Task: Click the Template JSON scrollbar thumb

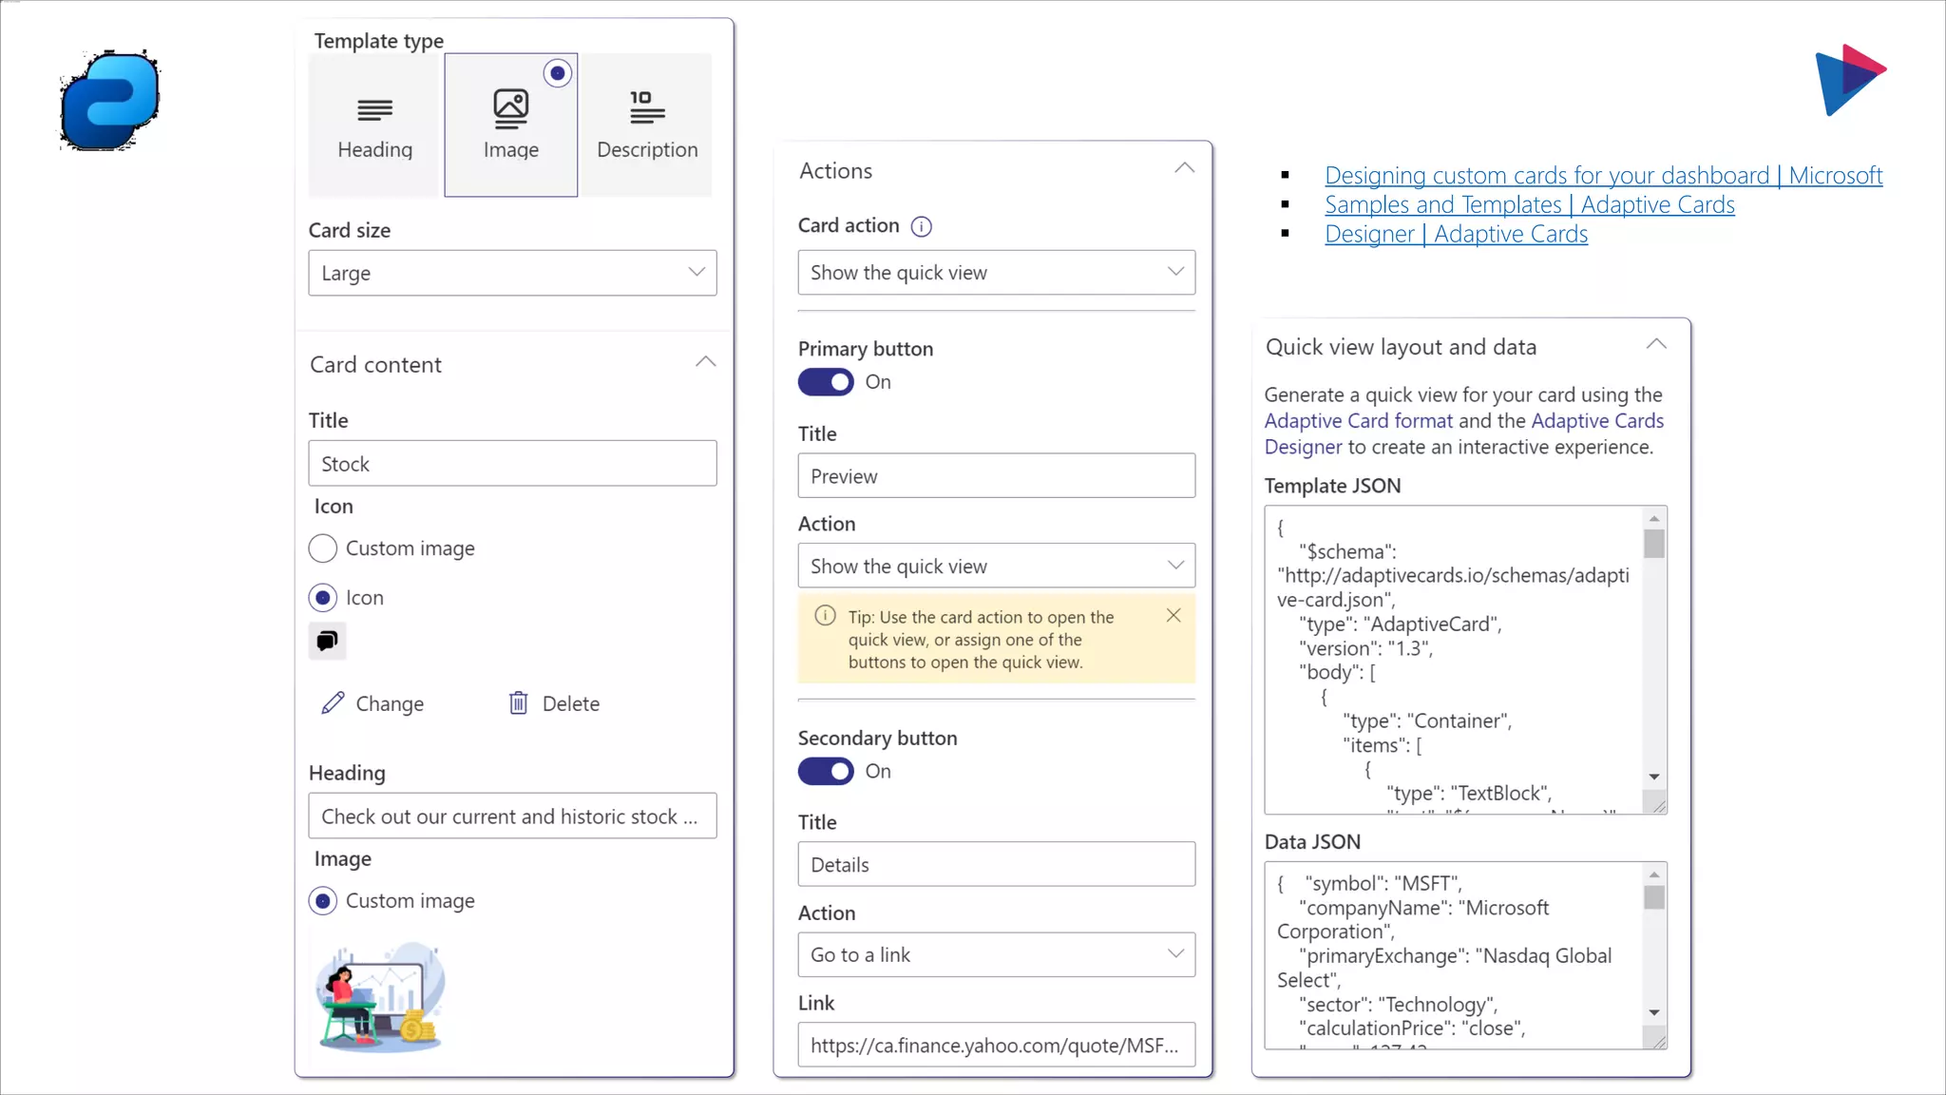Action: (1654, 545)
